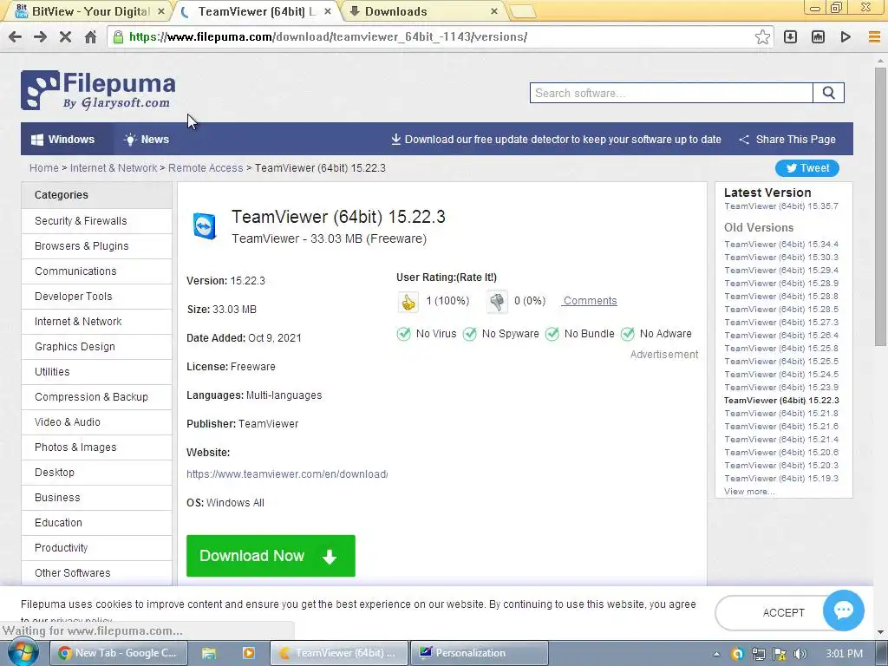The image size is (888, 666).
Task: Bookmark this page with the star icon
Action: tap(762, 37)
